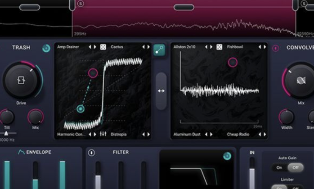
Task: Open the Fishbowl impulse selector
Action: (235, 47)
